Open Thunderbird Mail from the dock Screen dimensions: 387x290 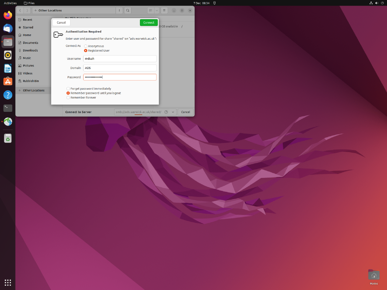click(x=8, y=28)
